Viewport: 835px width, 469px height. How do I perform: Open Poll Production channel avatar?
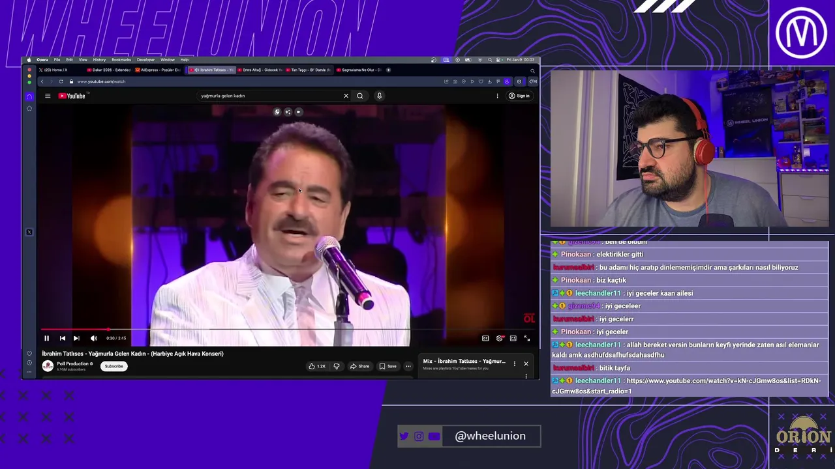pos(48,366)
